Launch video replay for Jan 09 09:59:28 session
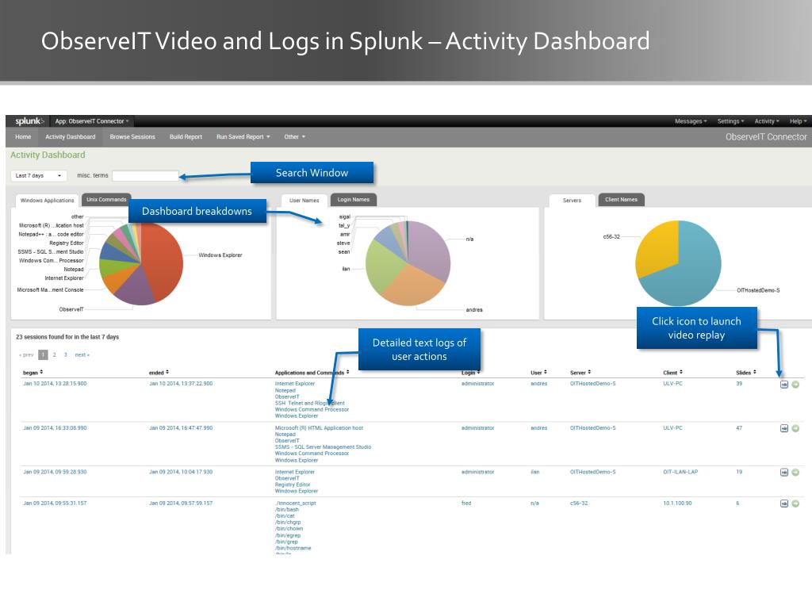Viewport: 812px width, 609px height. point(784,473)
